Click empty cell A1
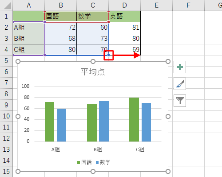 click(29, 16)
